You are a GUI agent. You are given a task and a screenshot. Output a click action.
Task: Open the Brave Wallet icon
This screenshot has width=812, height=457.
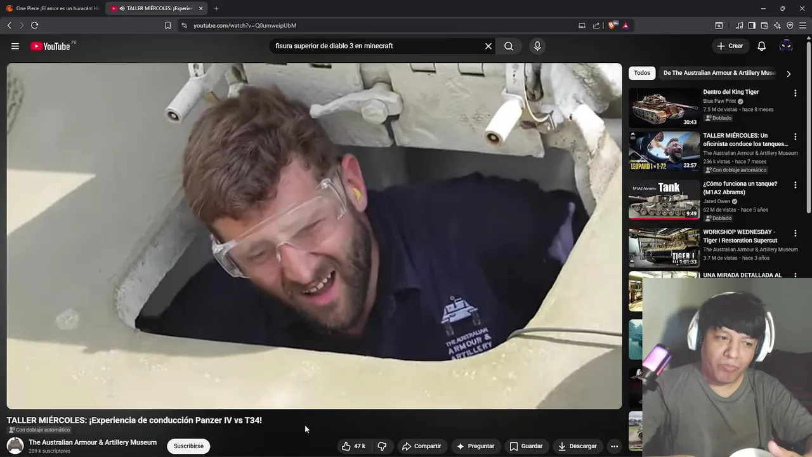coord(764,25)
